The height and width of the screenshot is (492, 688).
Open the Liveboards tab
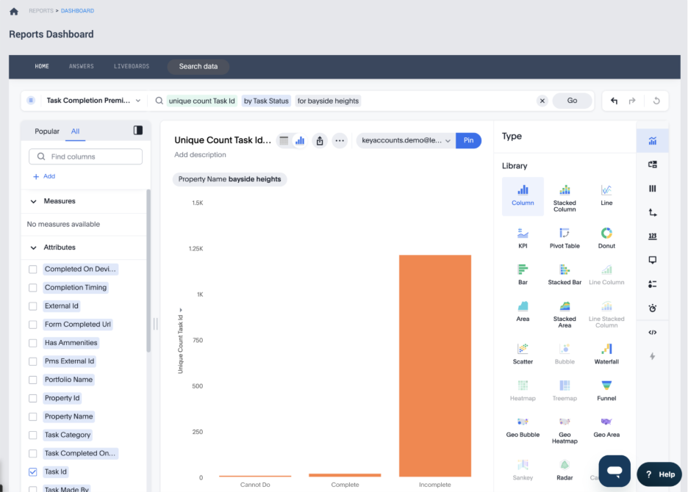click(x=132, y=66)
